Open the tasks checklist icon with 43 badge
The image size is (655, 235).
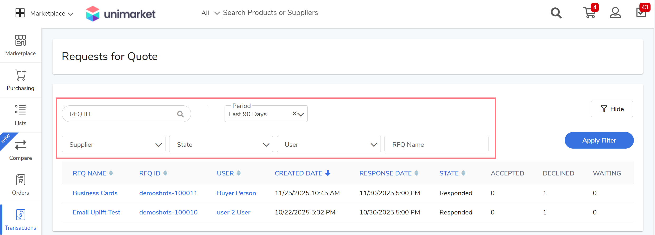pyautogui.click(x=641, y=13)
